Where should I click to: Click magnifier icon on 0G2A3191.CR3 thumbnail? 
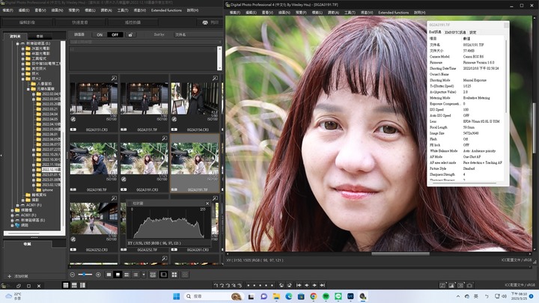(164, 138)
